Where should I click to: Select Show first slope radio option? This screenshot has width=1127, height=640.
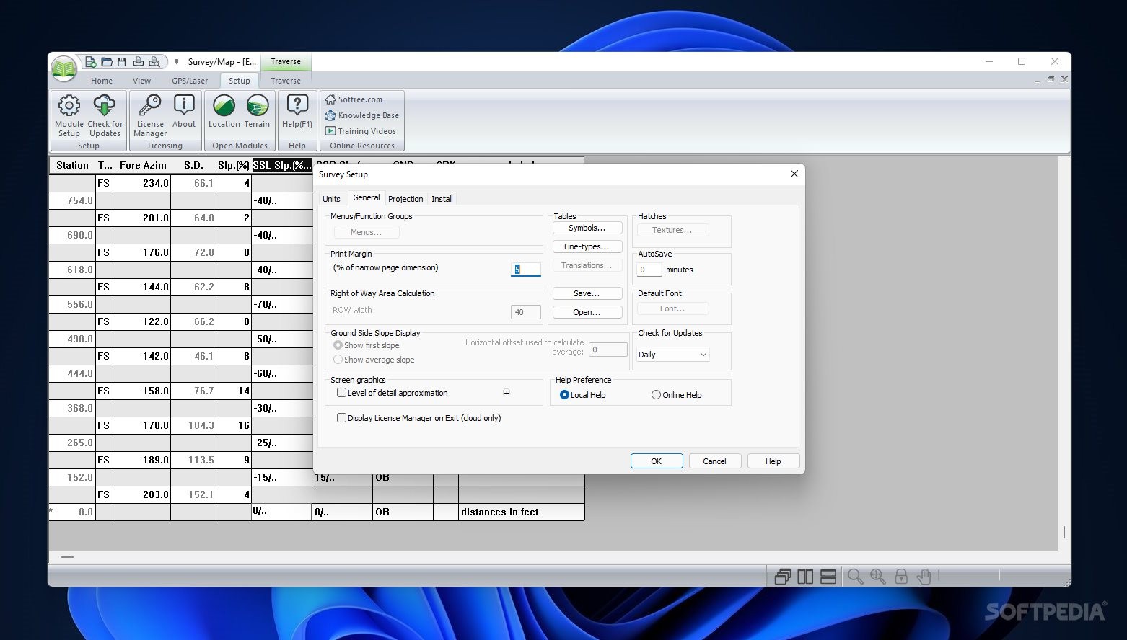click(x=338, y=345)
